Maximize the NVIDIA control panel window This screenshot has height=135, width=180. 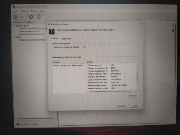[x=166, y=7]
